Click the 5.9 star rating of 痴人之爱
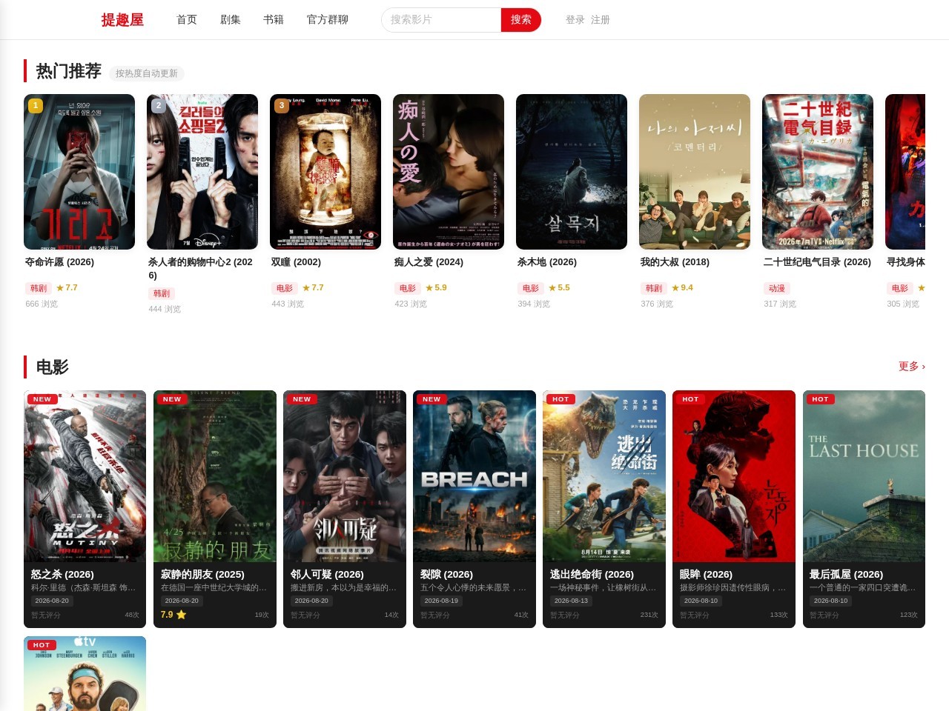 [x=436, y=287]
